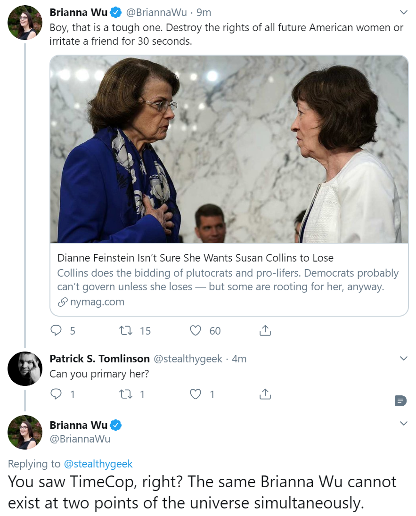Open @BriannaWu handle on the bottom tweet

(80, 439)
